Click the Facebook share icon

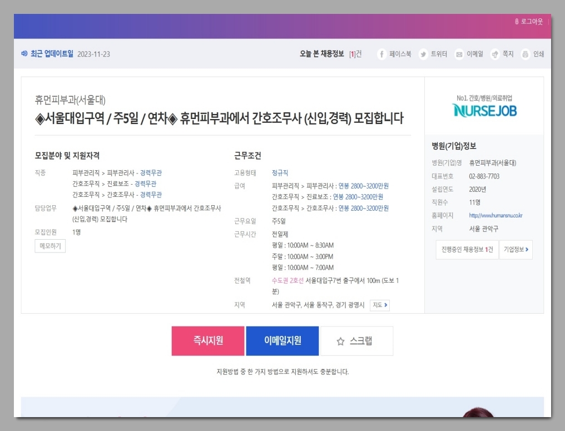coord(381,54)
